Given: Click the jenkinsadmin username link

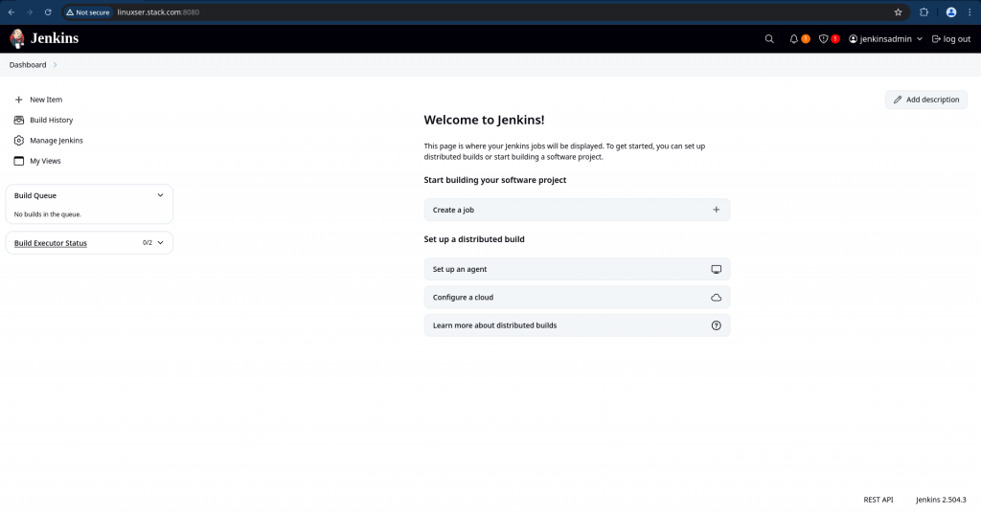Looking at the screenshot, I should coord(885,39).
